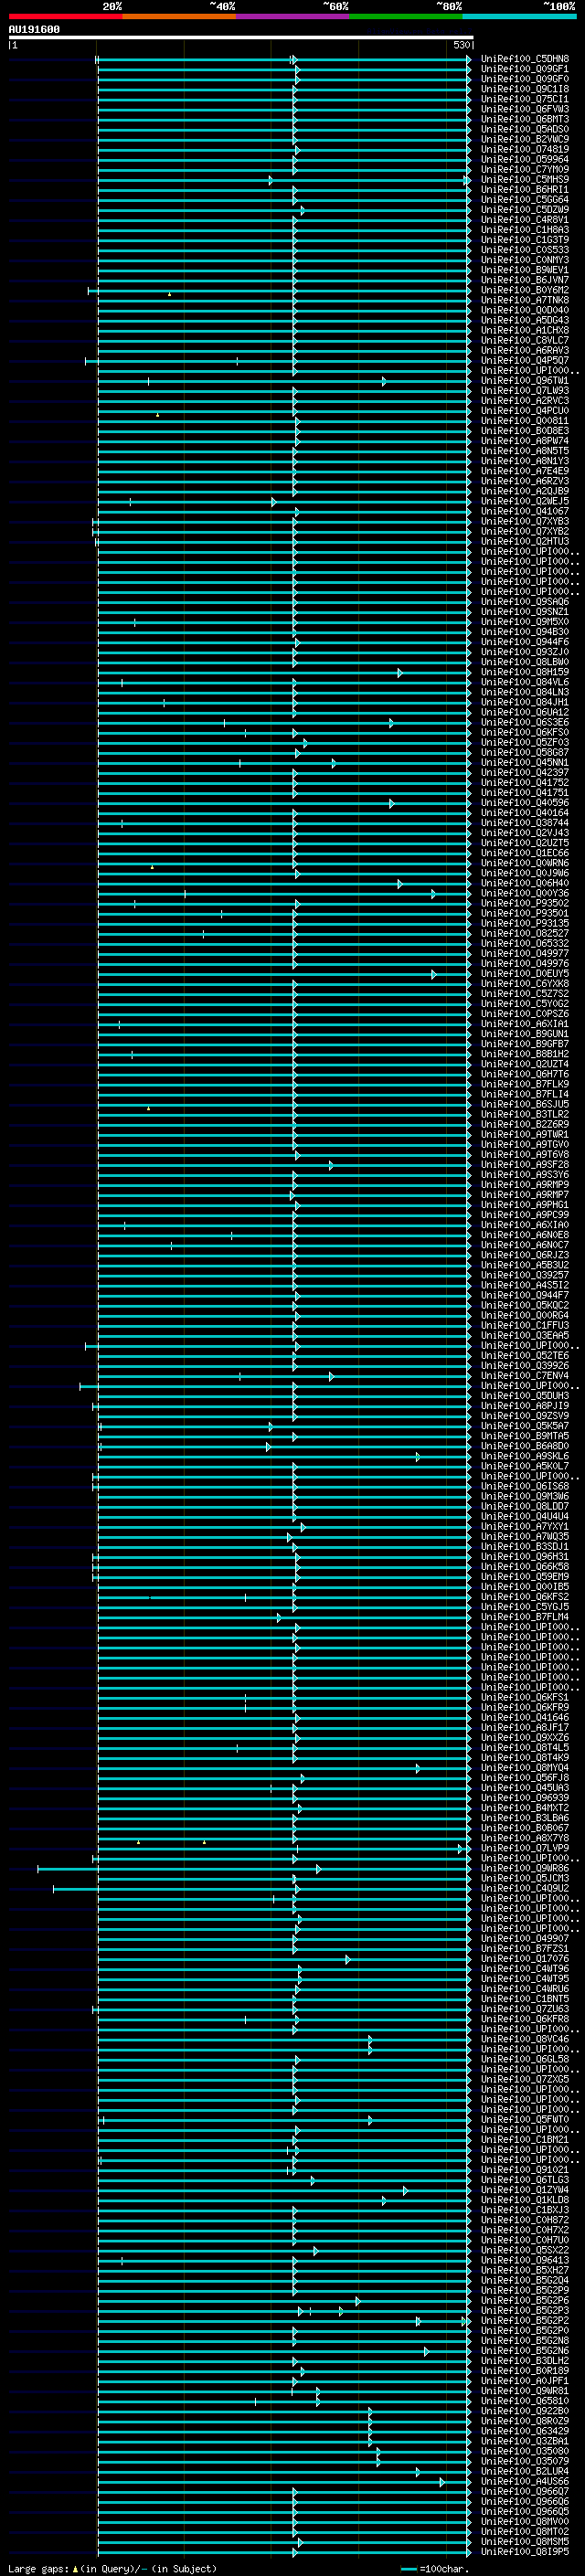This screenshot has height=2576, width=585.
Task: Select the UniRef100_C5DZW9 label
Action: pyautogui.click(x=525, y=210)
